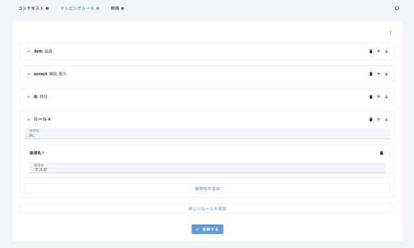Delete the item rule
The image size is (414, 248).
tap(370, 51)
